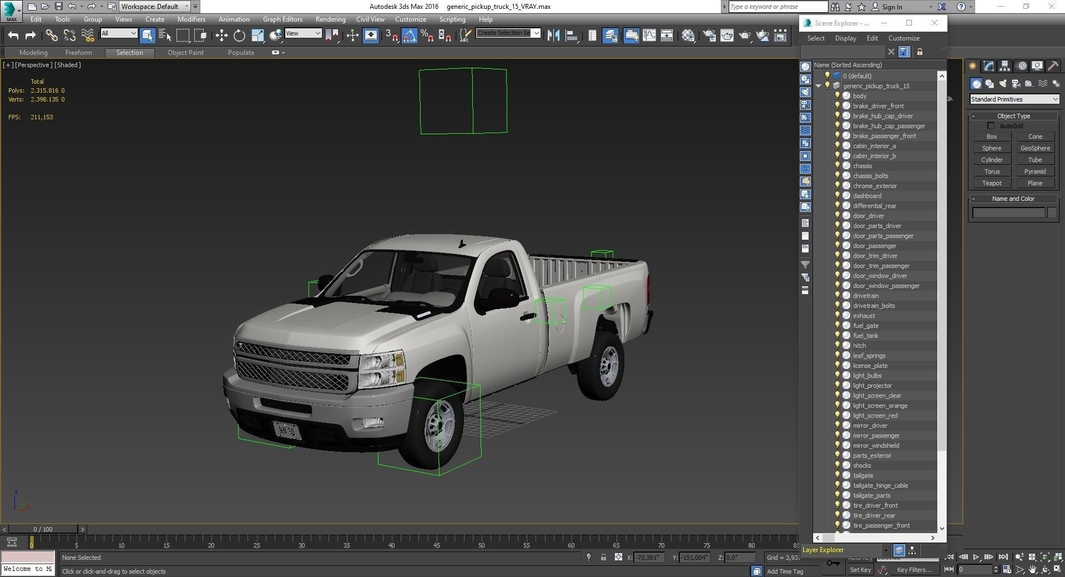The height and width of the screenshot is (577, 1065).
Task: Click Pan View hand icon
Action: (x=1032, y=569)
